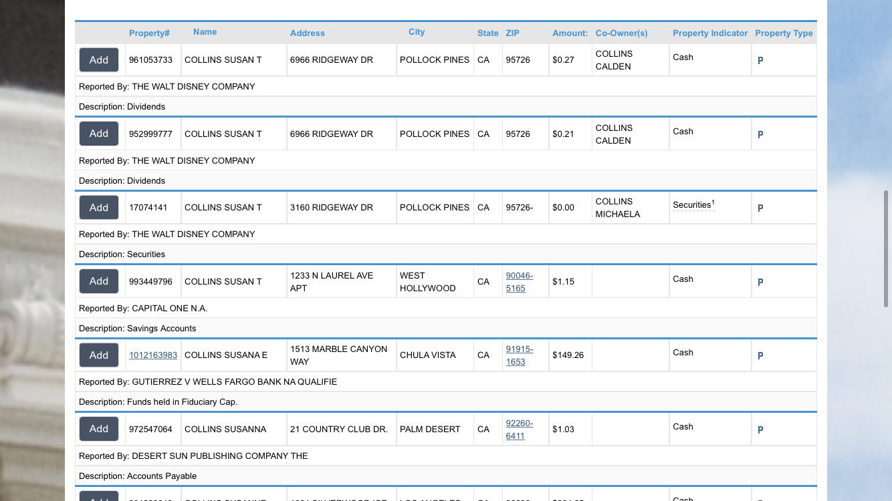The width and height of the screenshot is (892, 501).
Task: Select property number 952999777 text
Action: point(150,134)
